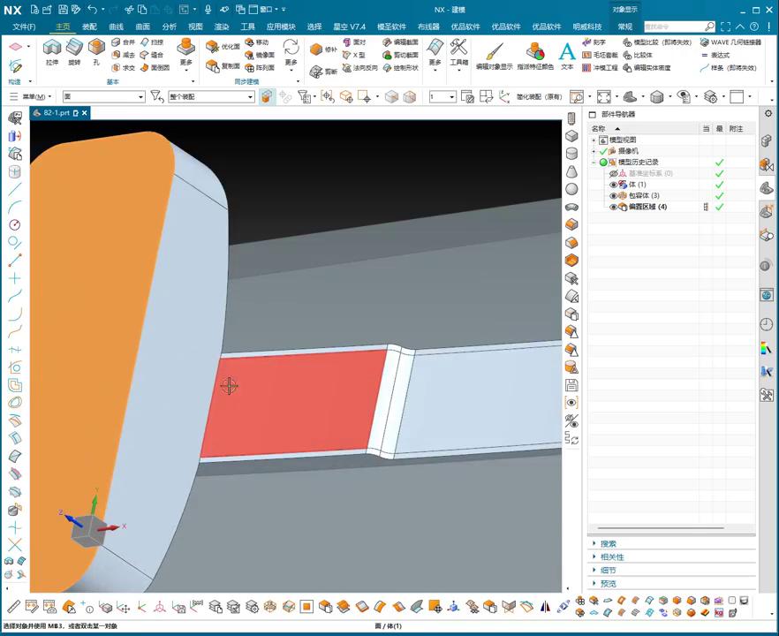Expand the 模型视图 tree node

(x=594, y=140)
